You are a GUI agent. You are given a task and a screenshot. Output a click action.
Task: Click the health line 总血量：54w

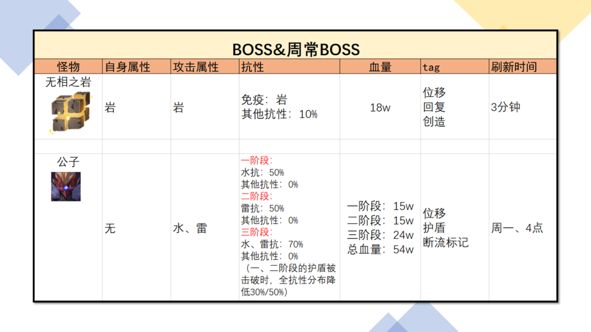tap(381, 249)
